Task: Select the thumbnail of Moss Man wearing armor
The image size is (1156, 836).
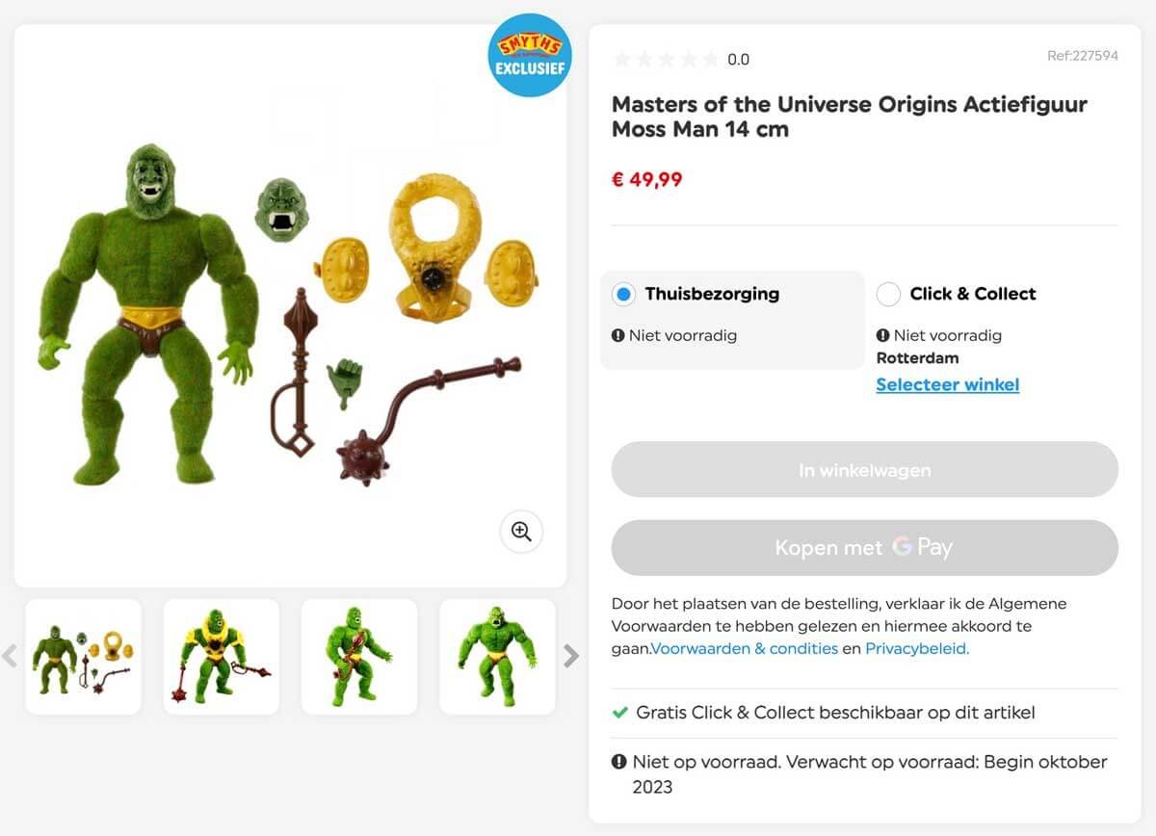Action: pyautogui.click(x=223, y=656)
